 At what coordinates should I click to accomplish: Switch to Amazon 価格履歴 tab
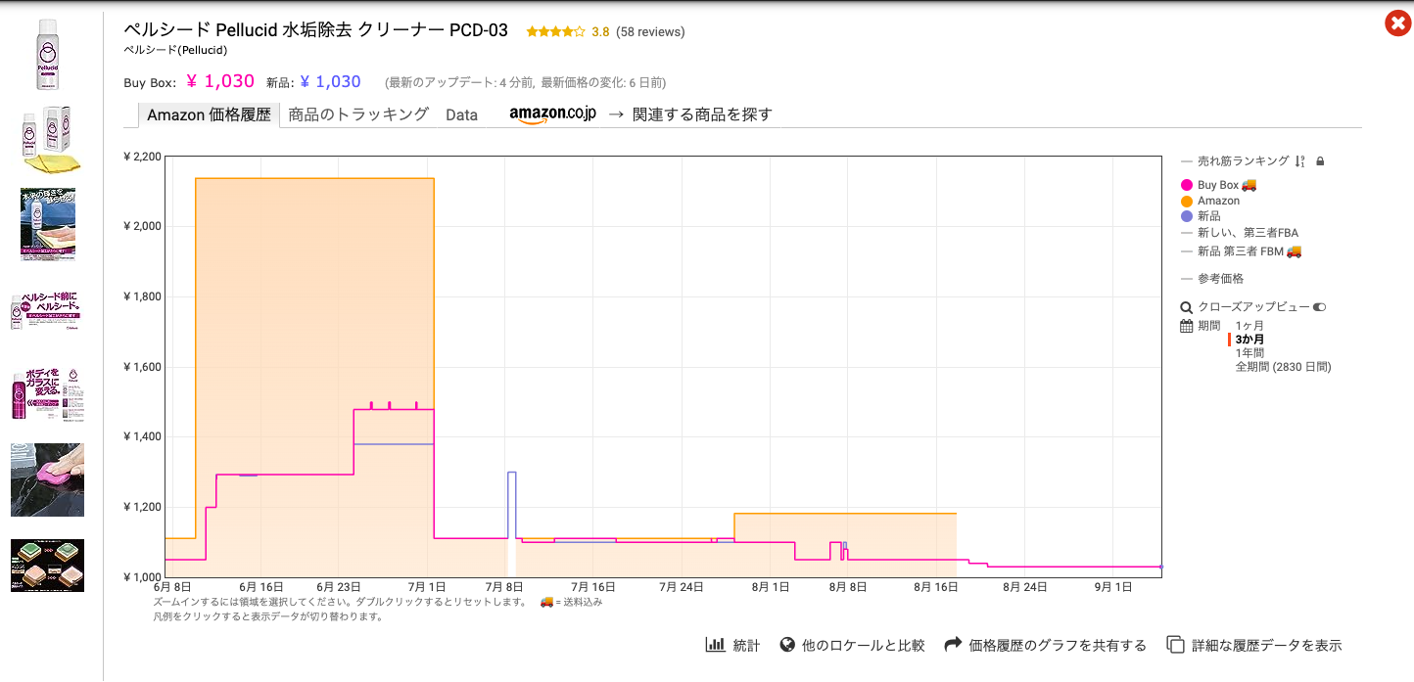[209, 114]
